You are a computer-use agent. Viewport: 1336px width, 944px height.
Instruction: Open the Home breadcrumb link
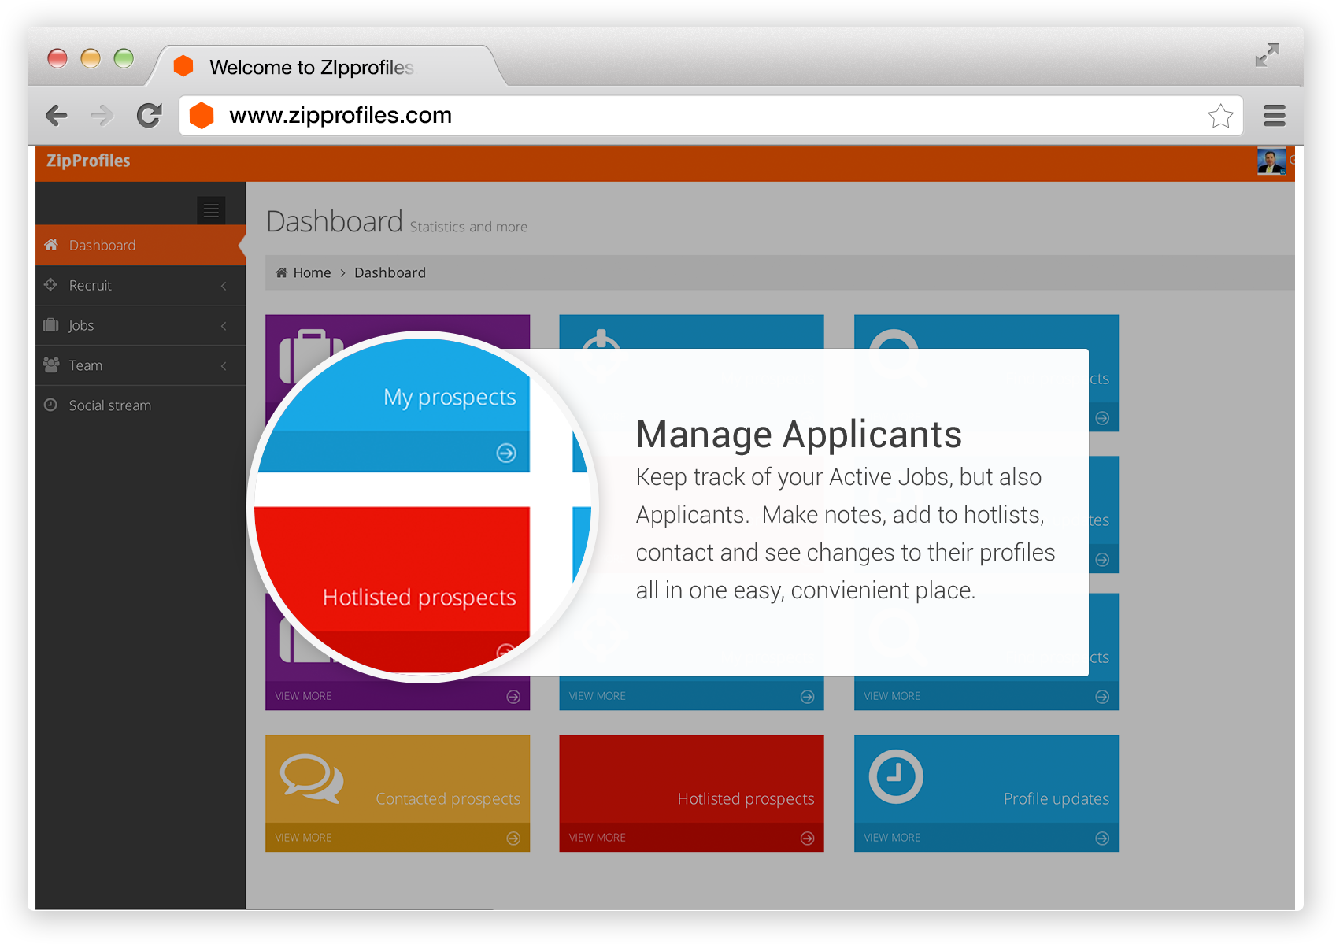pyautogui.click(x=311, y=272)
